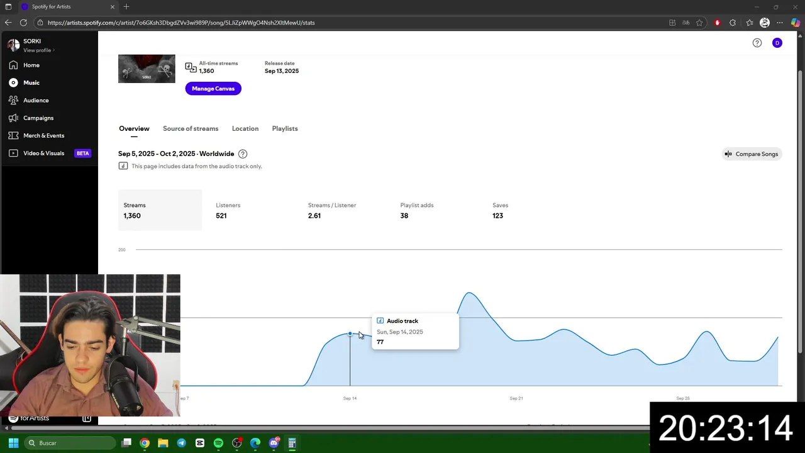This screenshot has width=805, height=453.
Task: Click the browser profile picture
Action: coord(765,23)
